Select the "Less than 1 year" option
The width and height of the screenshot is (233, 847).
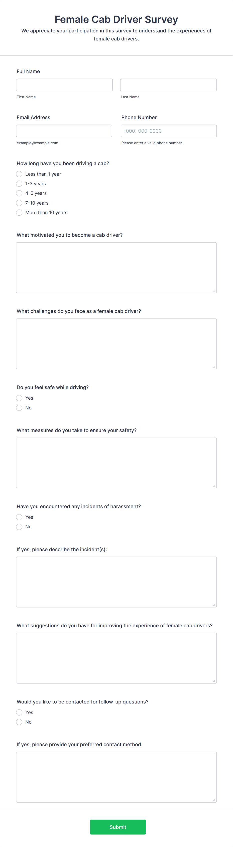19,174
